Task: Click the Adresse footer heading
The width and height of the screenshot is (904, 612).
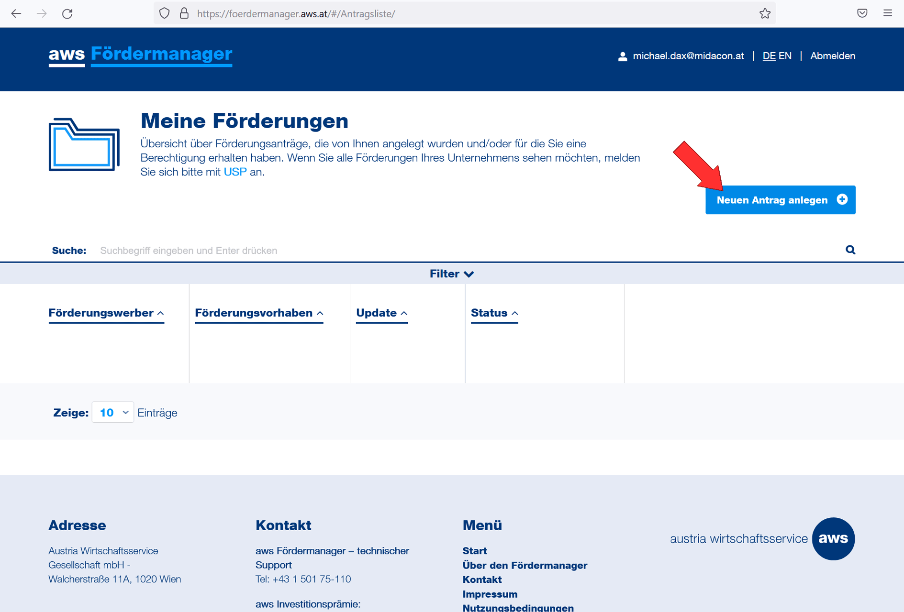Action: 77,525
